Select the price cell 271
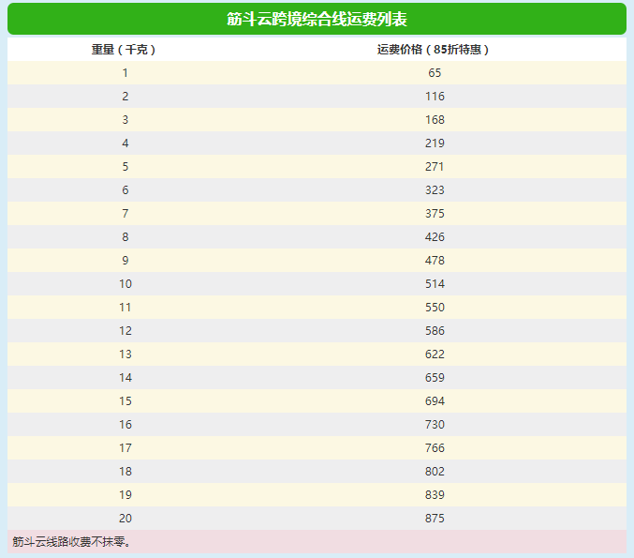The image size is (634, 558). tap(435, 167)
